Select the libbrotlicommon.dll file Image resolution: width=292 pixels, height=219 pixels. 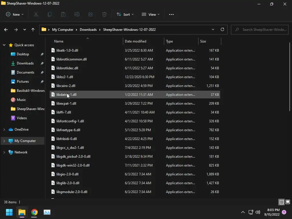tap(135, 59)
